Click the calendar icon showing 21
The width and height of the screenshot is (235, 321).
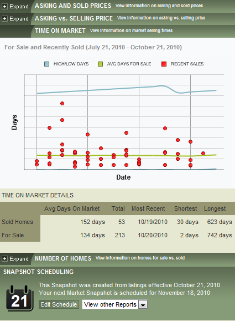[19, 298]
